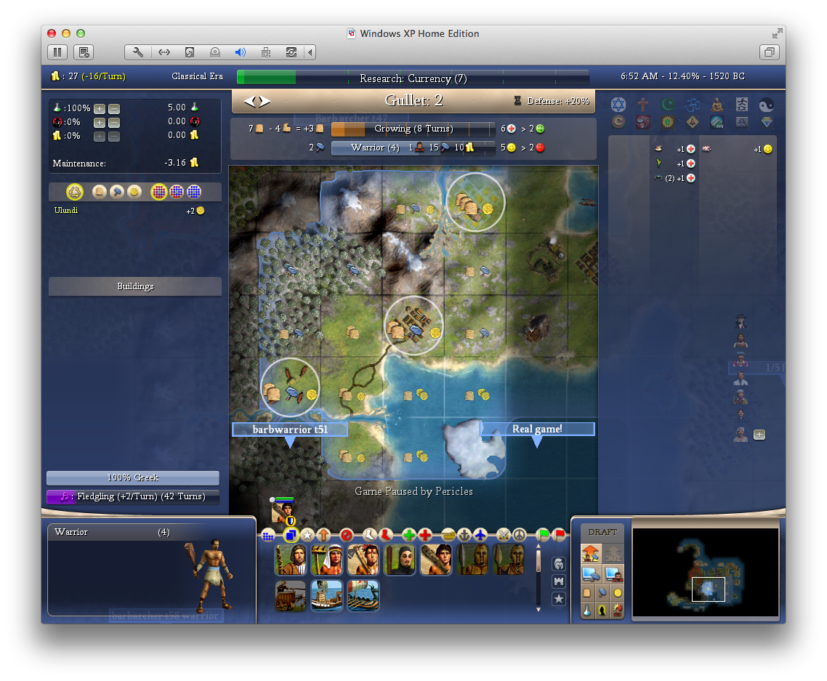The height and width of the screenshot is (681, 827).
Task: Click the Judaism Star of David icon
Action: tap(618, 105)
